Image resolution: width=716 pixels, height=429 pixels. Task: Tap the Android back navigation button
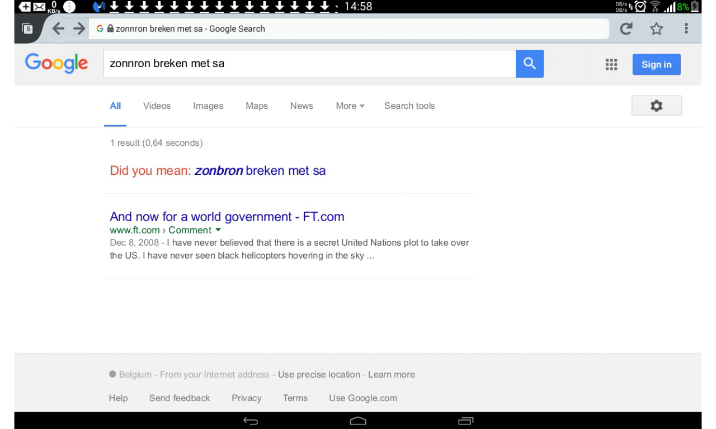pos(251,421)
